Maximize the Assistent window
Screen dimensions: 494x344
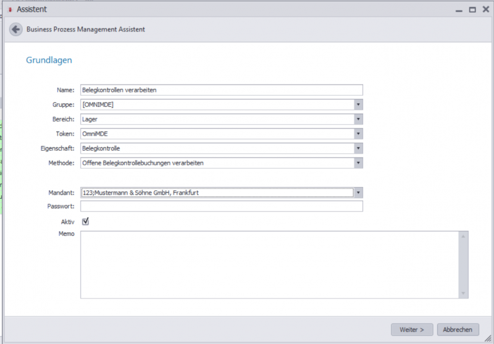coord(472,10)
